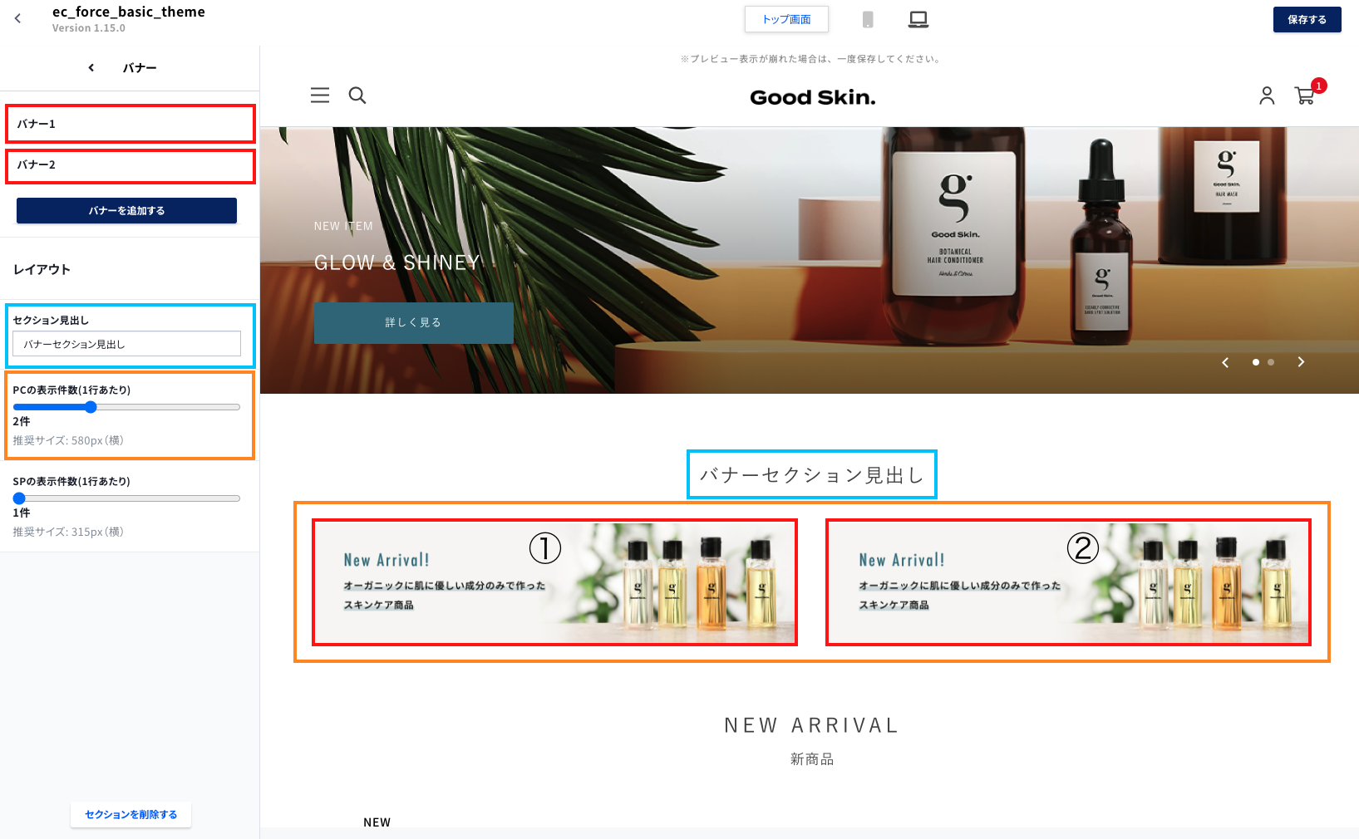Click the back arrow beside the theme name
The image size is (1359, 839).
click(x=17, y=18)
